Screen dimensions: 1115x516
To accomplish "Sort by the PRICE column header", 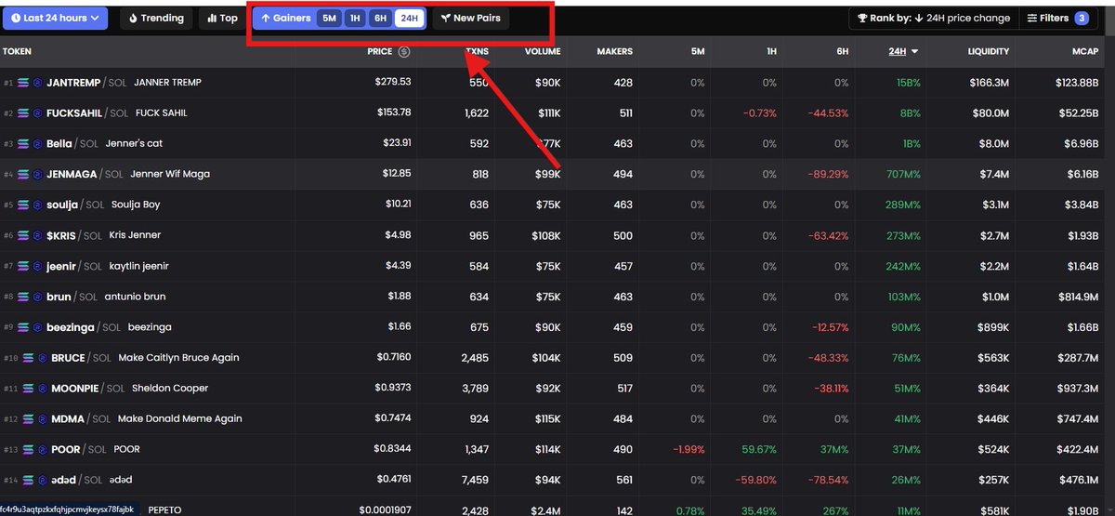I will pos(380,52).
